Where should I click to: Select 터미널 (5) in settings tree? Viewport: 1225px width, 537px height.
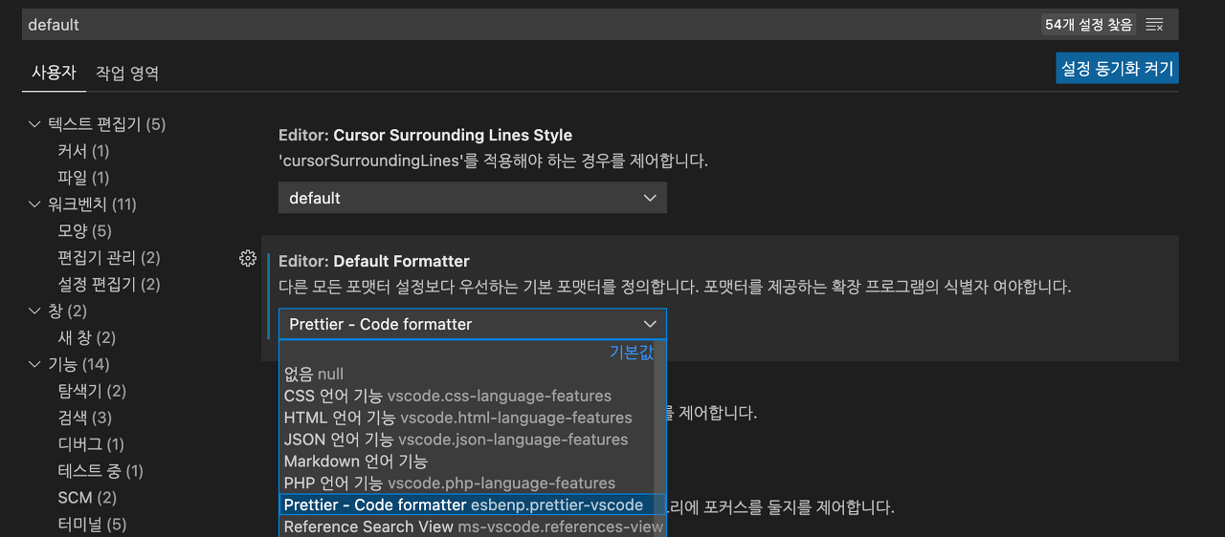(x=92, y=525)
